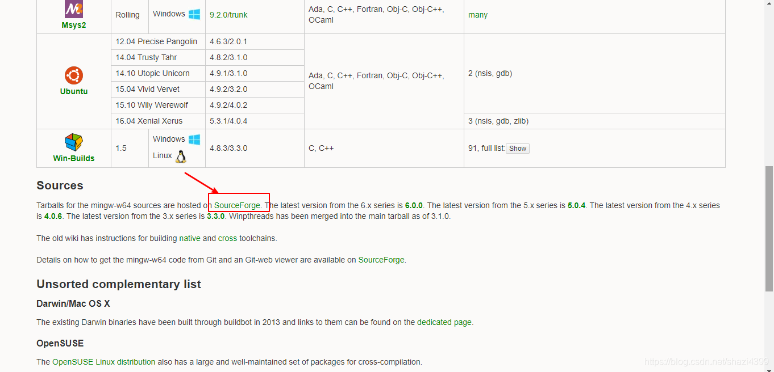Open the 9.2.0/trunk version link
The width and height of the screenshot is (774, 372).
point(228,15)
